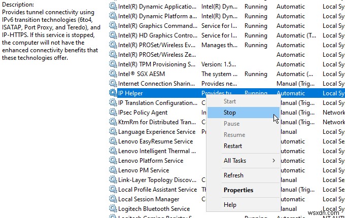Click gear icon for Local Session Manager

113,199
